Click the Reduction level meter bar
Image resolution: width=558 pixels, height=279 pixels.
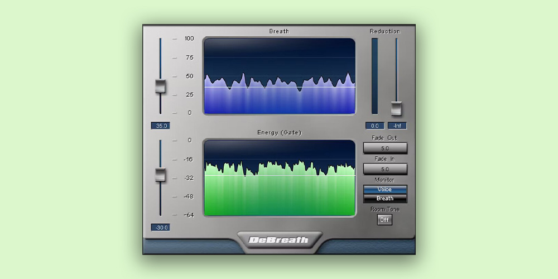click(x=374, y=76)
